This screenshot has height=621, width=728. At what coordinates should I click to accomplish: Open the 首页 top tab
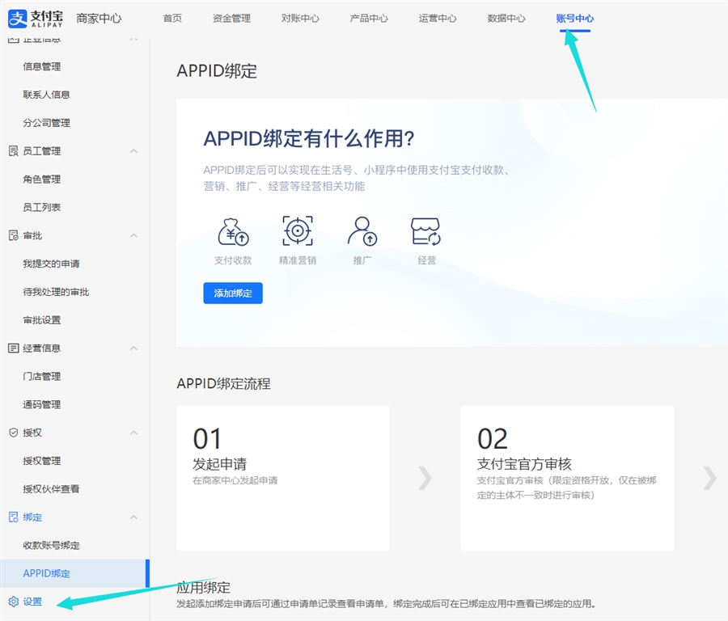click(x=172, y=18)
